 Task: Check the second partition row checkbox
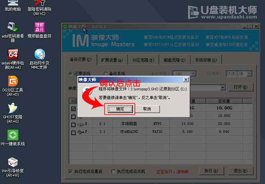coord(73,117)
